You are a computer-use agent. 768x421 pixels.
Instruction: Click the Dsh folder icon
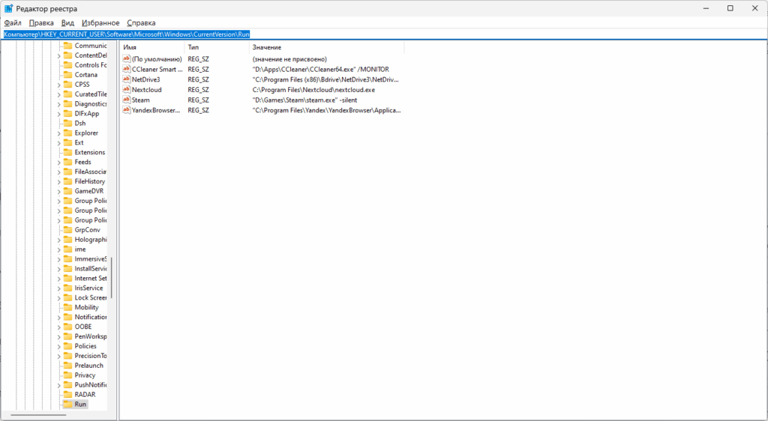[67, 123]
